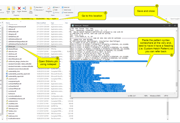Open the File menu in Notepad
Screen dimensions: 180x123
click(x=73, y=28)
